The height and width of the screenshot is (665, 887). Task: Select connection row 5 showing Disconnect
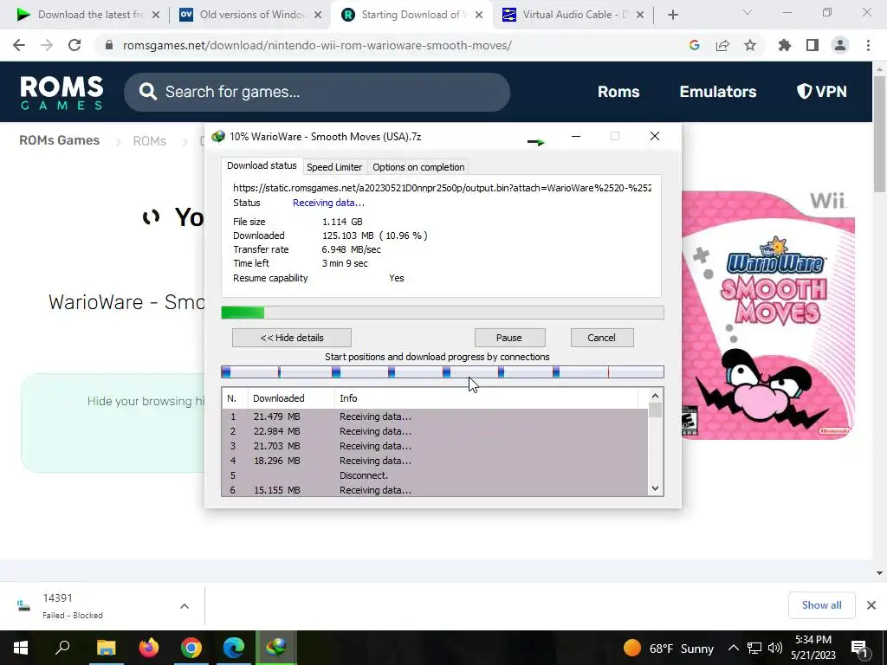[x=435, y=475]
